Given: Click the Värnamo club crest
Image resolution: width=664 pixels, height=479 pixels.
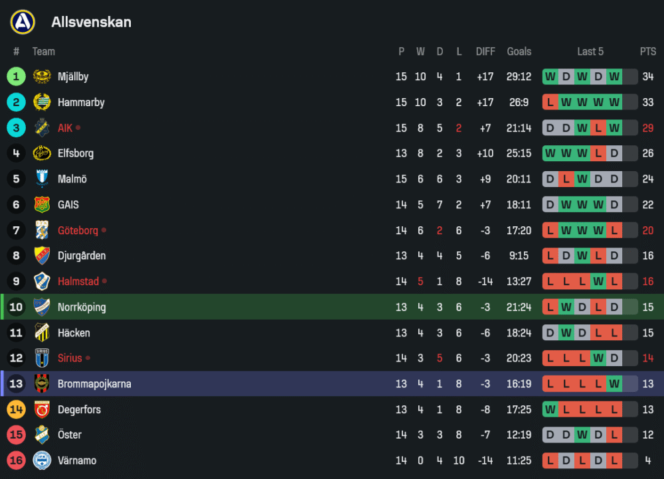Looking at the screenshot, I should [x=42, y=460].
